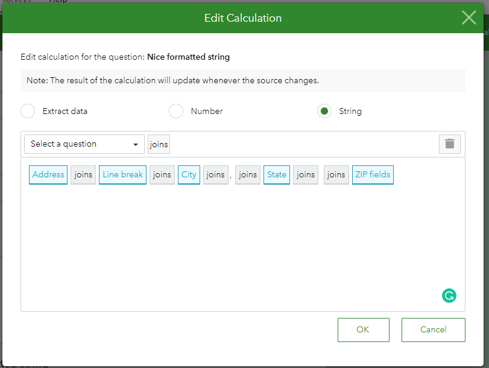Confirm the calculation with OK
The height and width of the screenshot is (368, 489).
click(x=363, y=329)
